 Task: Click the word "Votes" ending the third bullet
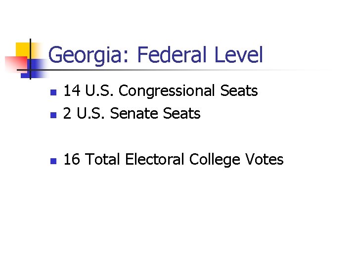[x=265, y=160]
